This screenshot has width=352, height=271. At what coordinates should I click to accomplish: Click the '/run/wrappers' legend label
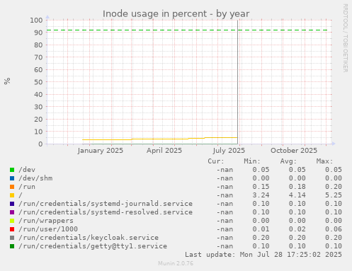tap(46, 221)
